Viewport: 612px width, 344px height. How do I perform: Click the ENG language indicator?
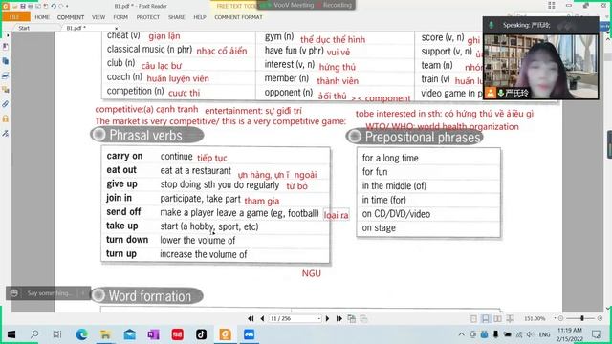click(544, 334)
